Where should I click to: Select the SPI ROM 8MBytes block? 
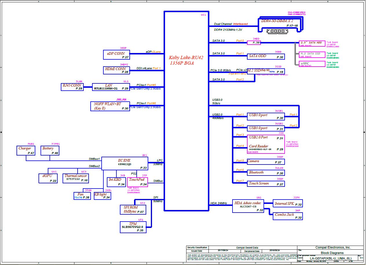pos(133,210)
